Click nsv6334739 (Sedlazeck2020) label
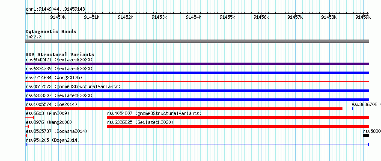This screenshot has height=161, width=381. click(59, 69)
